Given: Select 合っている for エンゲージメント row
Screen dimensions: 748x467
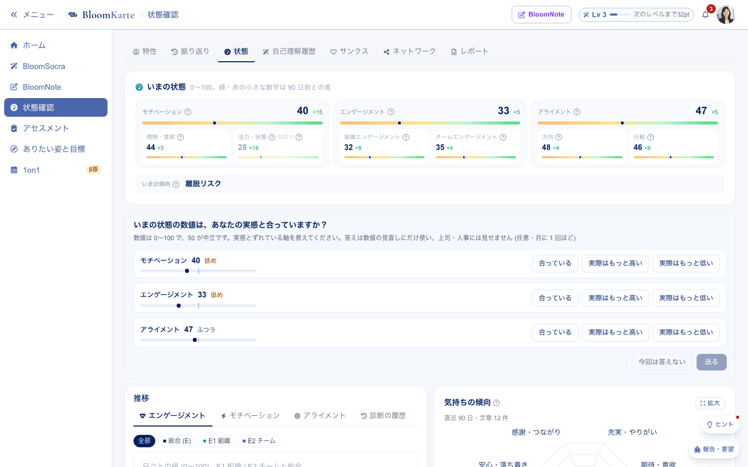Looking at the screenshot, I should (555, 298).
